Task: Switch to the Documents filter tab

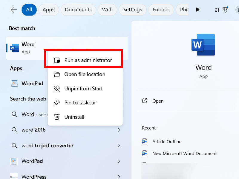Action: point(78,10)
